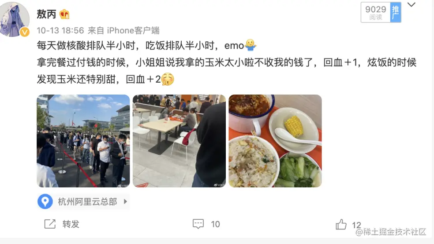Image resolution: width=434 pixels, height=244 pixels.
Task: Open the cafeteria tables photo thumbnail
Action: (x=180, y=141)
